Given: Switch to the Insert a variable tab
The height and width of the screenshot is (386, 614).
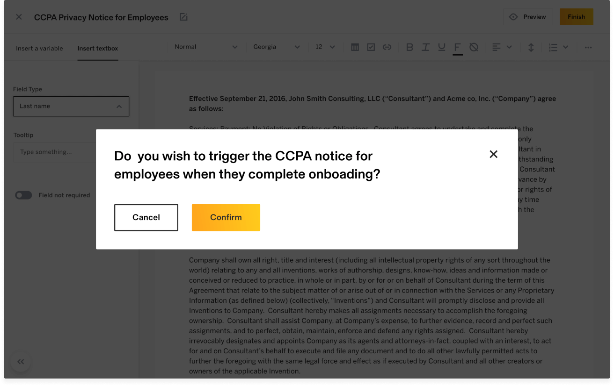Looking at the screenshot, I should [x=39, y=49].
